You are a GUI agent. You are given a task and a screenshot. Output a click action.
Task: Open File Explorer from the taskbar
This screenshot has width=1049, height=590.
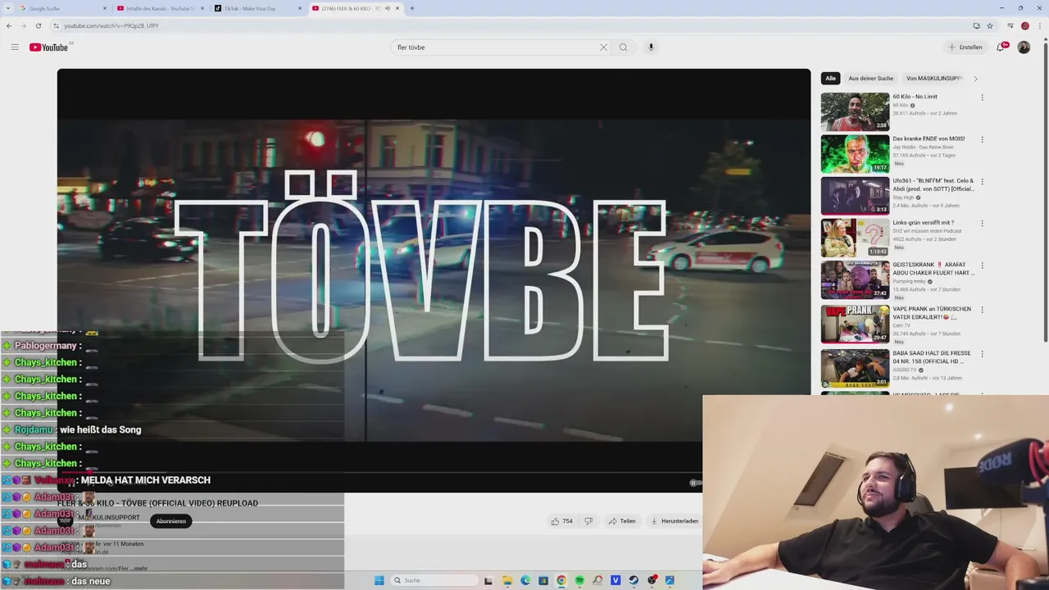[x=507, y=580]
